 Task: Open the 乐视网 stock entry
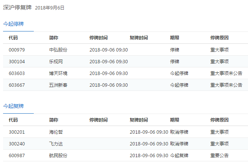click(x=56, y=61)
